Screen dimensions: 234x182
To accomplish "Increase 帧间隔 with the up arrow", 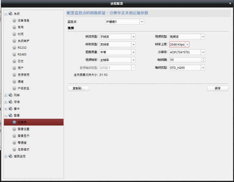I will coord(203,58).
